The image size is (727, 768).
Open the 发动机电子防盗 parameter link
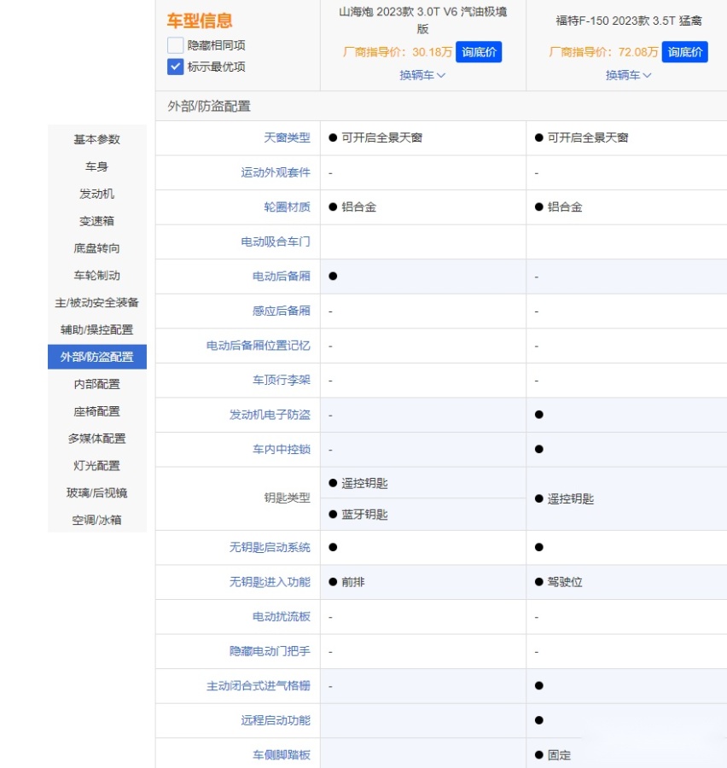tap(270, 415)
